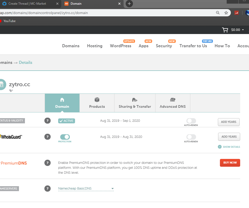Click the zoom magnifier icon in address bar
The width and height of the screenshot is (249, 208).
[218, 13]
